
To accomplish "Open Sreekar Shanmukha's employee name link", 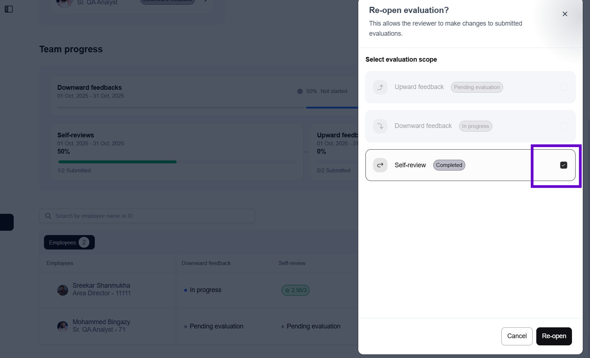I will 101,286.
